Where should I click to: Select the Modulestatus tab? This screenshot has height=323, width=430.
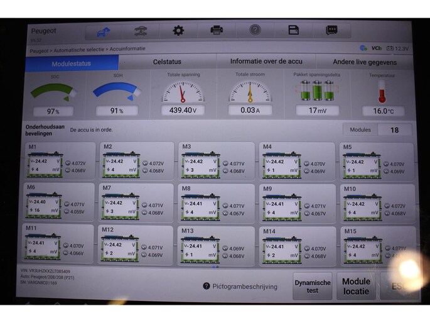(71, 63)
